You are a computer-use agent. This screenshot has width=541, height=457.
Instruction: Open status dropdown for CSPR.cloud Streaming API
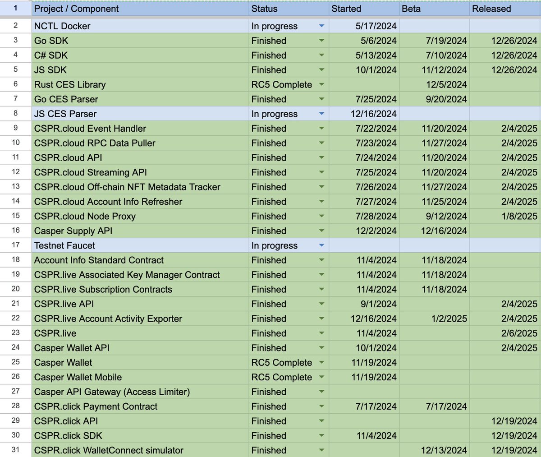point(321,172)
